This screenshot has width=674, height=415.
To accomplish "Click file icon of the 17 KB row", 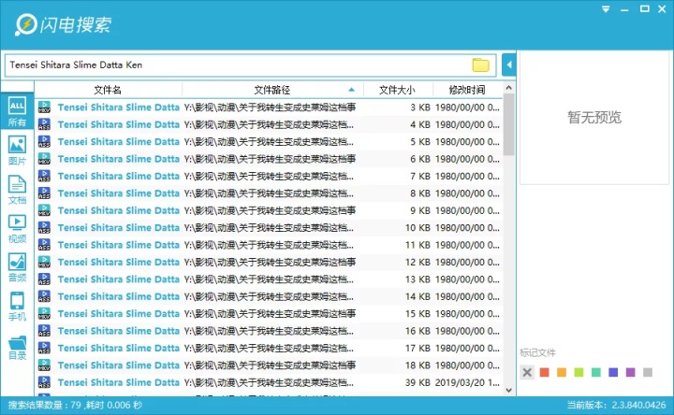I will tap(44, 348).
